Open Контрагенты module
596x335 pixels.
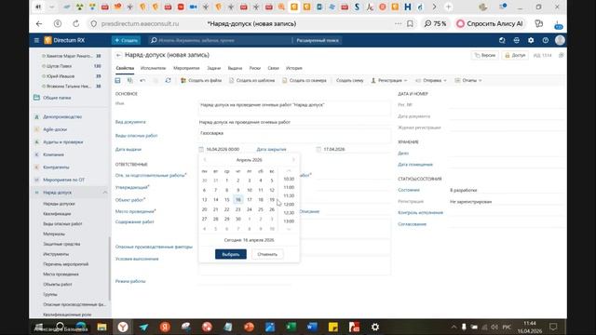[56, 167]
